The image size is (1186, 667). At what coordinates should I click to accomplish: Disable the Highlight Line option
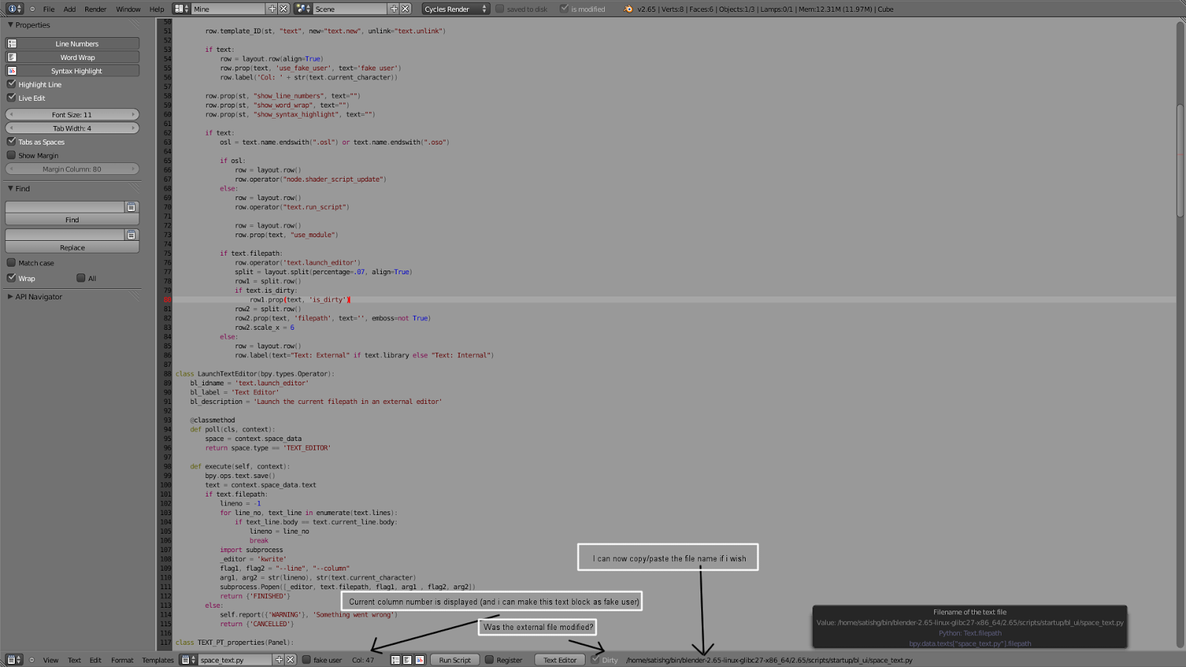(11, 84)
